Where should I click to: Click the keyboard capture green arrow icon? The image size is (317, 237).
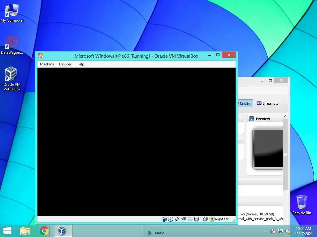[x=212, y=219]
